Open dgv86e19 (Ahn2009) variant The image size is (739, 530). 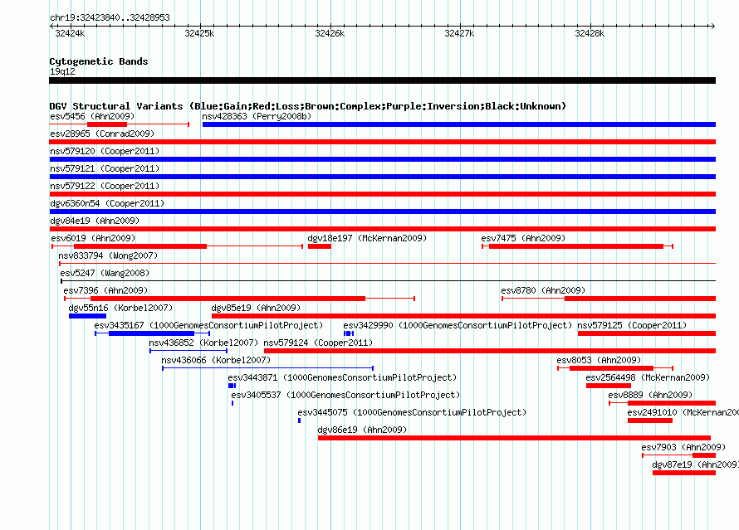point(362,430)
